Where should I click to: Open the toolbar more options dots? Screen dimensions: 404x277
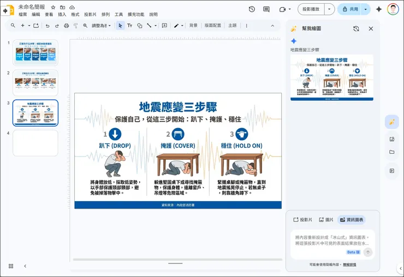point(247,26)
